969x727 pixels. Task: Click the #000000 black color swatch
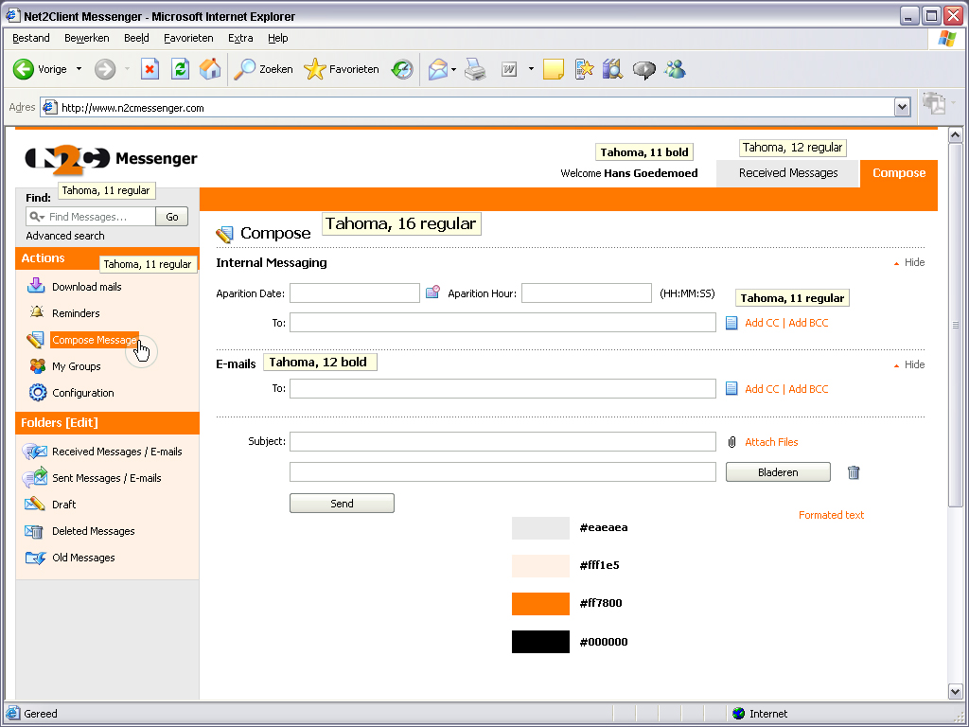[540, 642]
